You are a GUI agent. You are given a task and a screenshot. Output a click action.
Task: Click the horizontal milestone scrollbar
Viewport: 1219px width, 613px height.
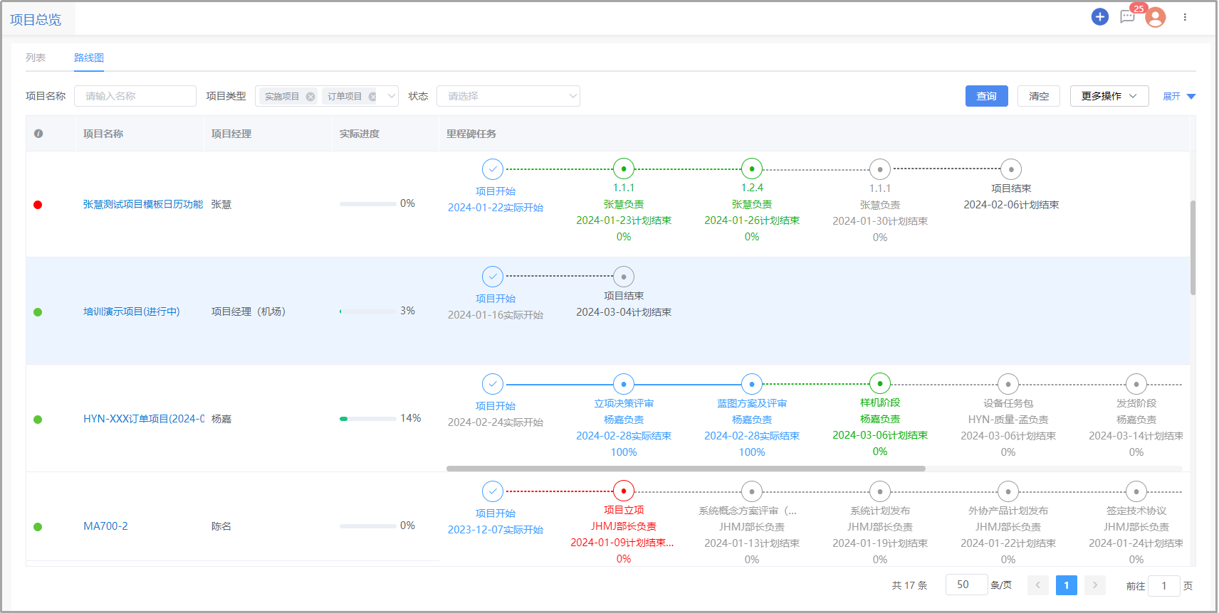coord(686,469)
